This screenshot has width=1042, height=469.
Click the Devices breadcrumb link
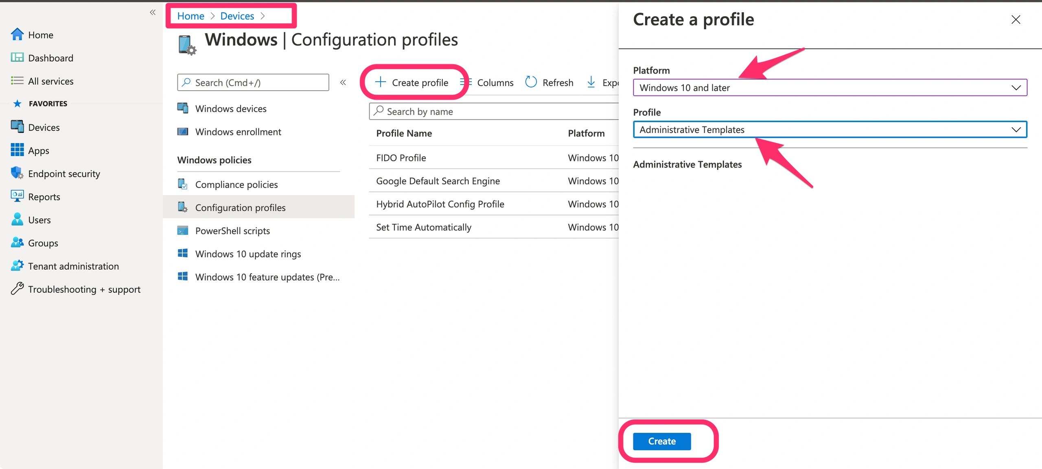pyautogui.click(x=237, y=16)
